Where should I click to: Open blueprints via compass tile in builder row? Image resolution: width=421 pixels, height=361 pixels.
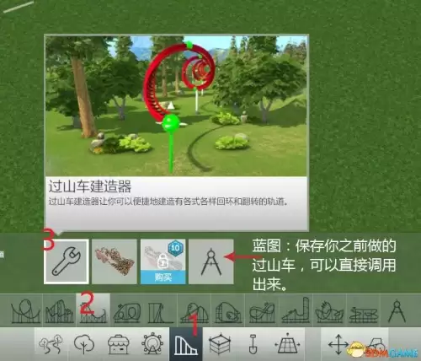coord(211,261)
